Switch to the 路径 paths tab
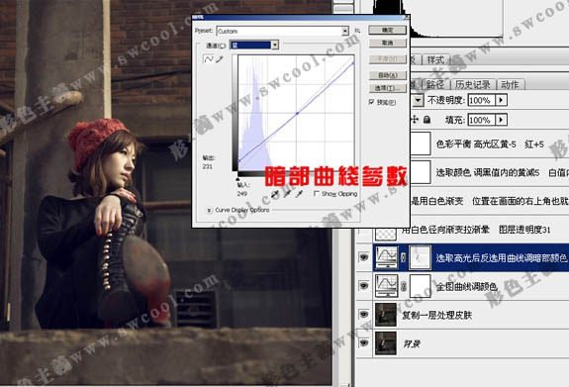Image resolution: width=569 pixels, height=387 pixels. coord(435,84)
